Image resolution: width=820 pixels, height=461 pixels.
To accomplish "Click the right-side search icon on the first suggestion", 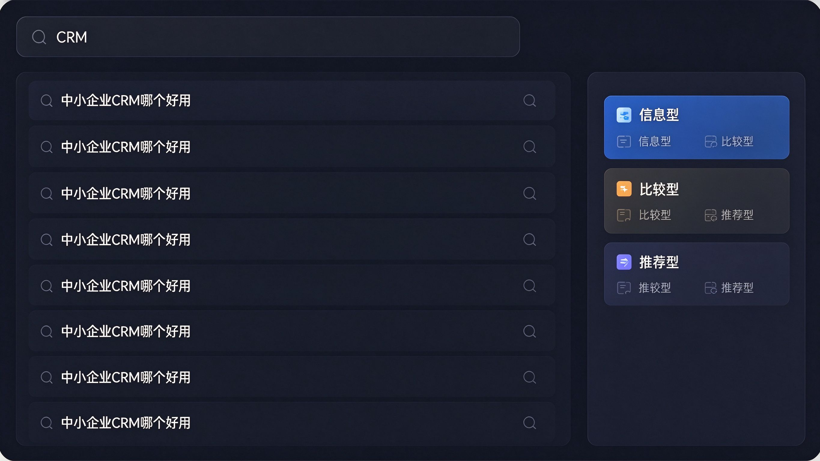I will [x=530, y=101].
